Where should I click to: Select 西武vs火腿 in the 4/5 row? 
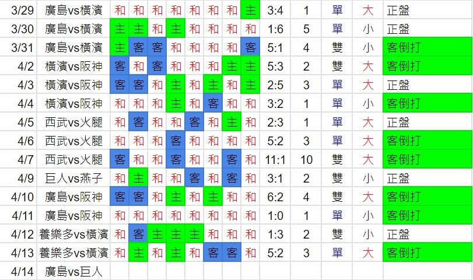point(73,123)
